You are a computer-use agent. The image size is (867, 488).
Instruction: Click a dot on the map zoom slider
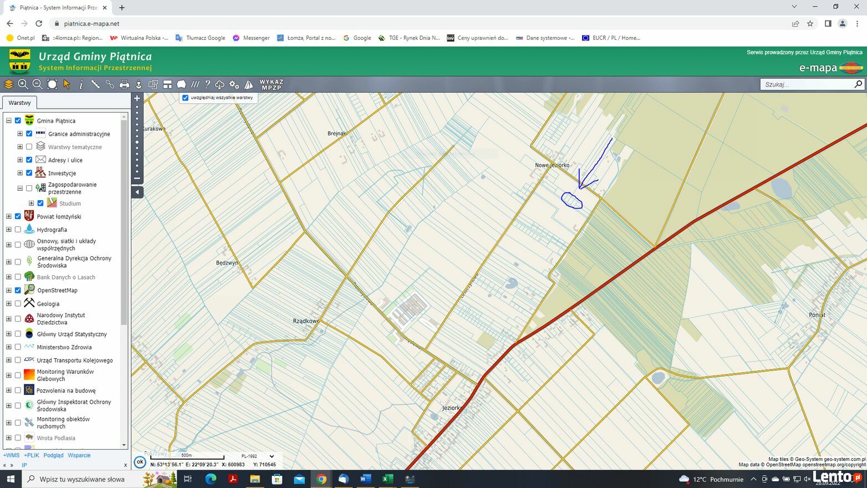[x=137, y=142]
